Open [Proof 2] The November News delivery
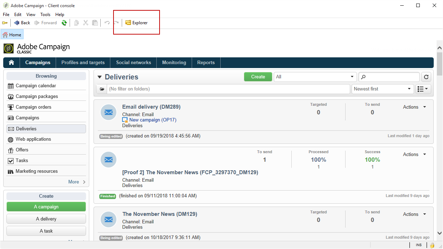443x249 pixels. click(x=190, y=172)
